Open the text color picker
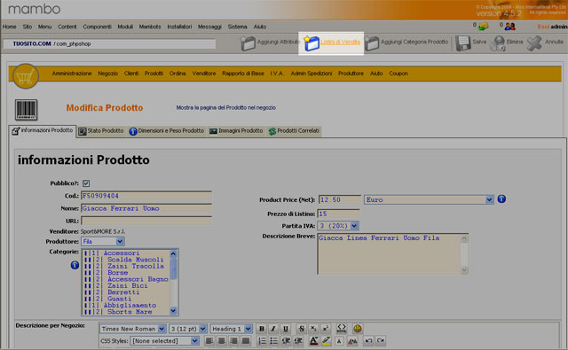The height and width of the screenshot is (350, 568). [x=313, y=340]
